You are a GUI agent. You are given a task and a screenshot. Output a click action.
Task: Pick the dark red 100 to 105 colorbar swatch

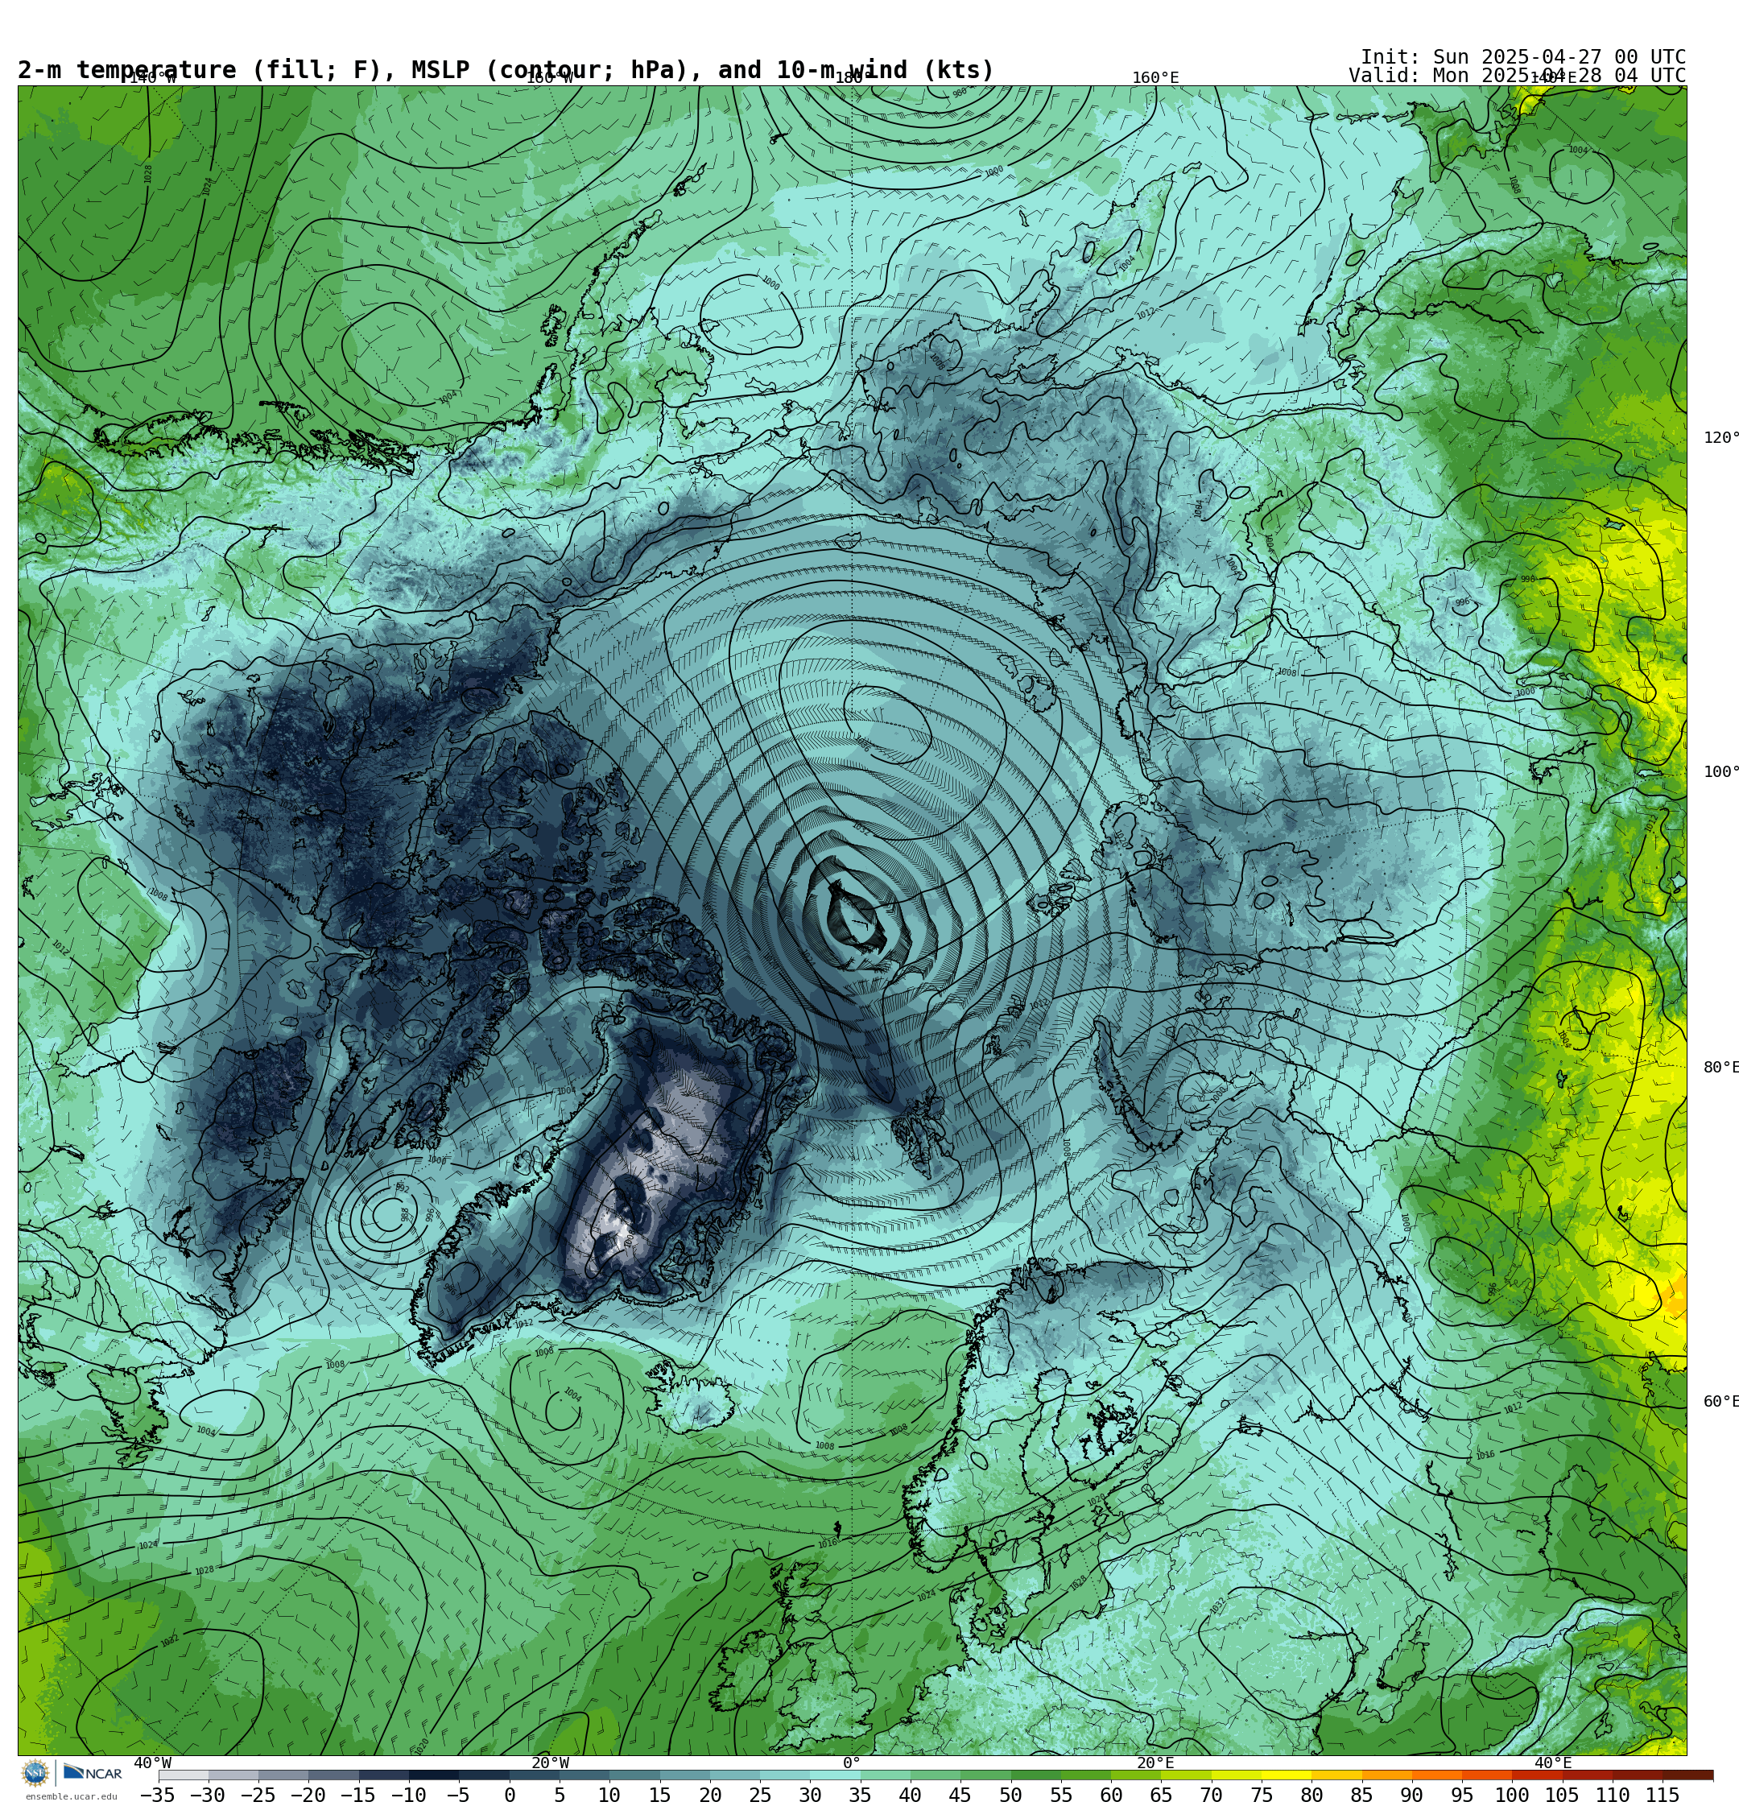(1536, 1775)
